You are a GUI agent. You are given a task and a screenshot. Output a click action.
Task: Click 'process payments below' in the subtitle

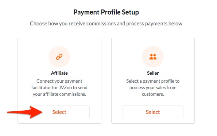155,24
